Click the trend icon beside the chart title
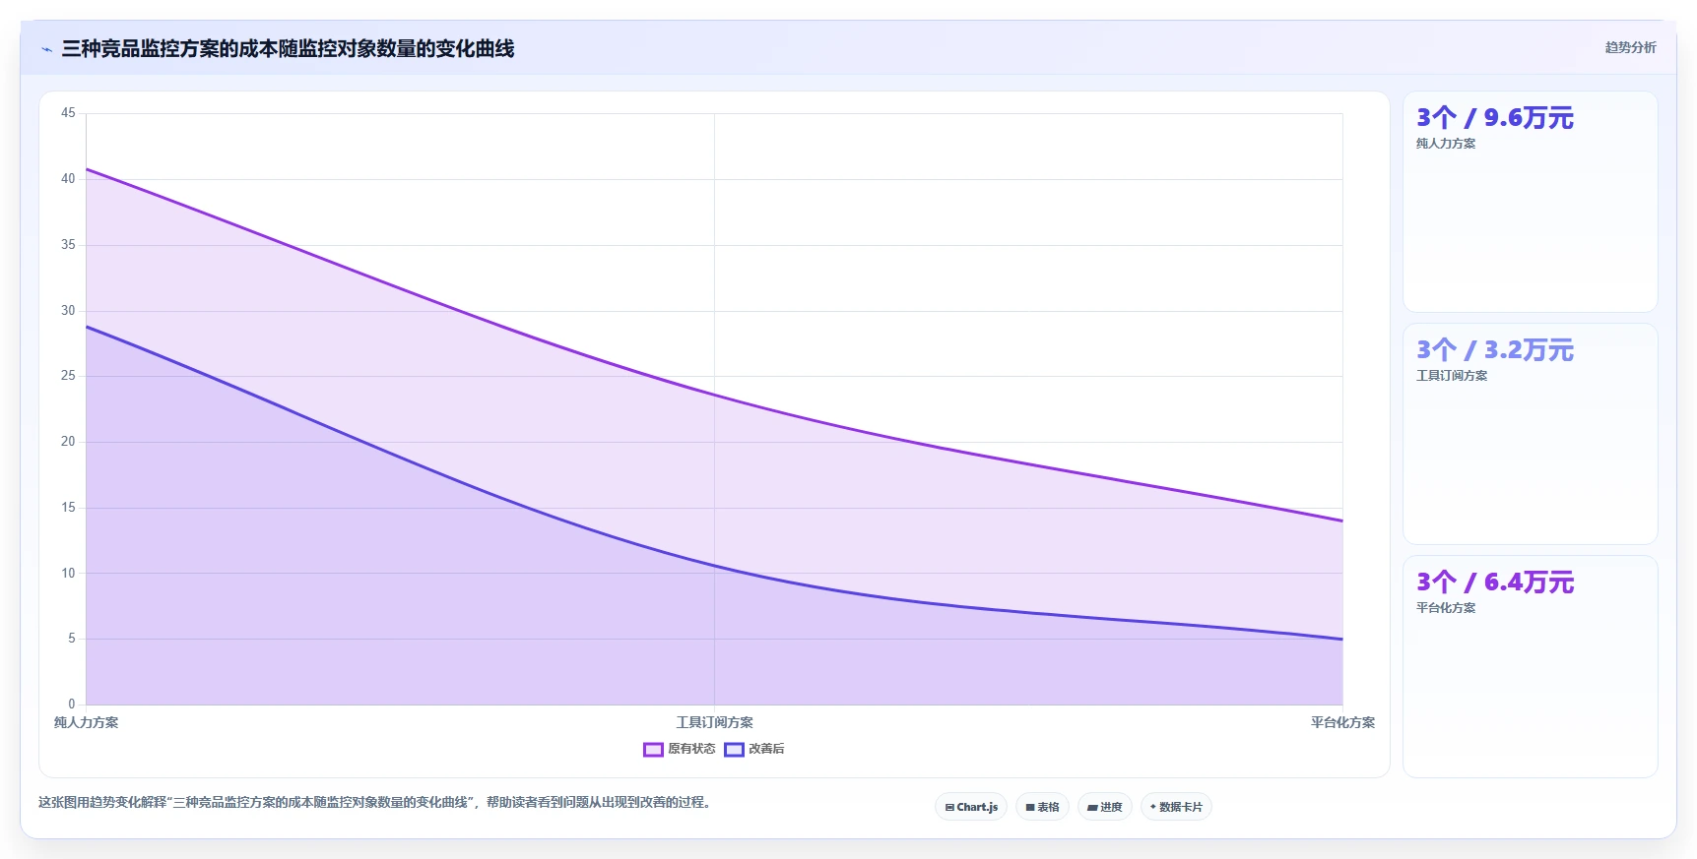The width and height of the screenshot is (1697, 859). pos(46,49)
